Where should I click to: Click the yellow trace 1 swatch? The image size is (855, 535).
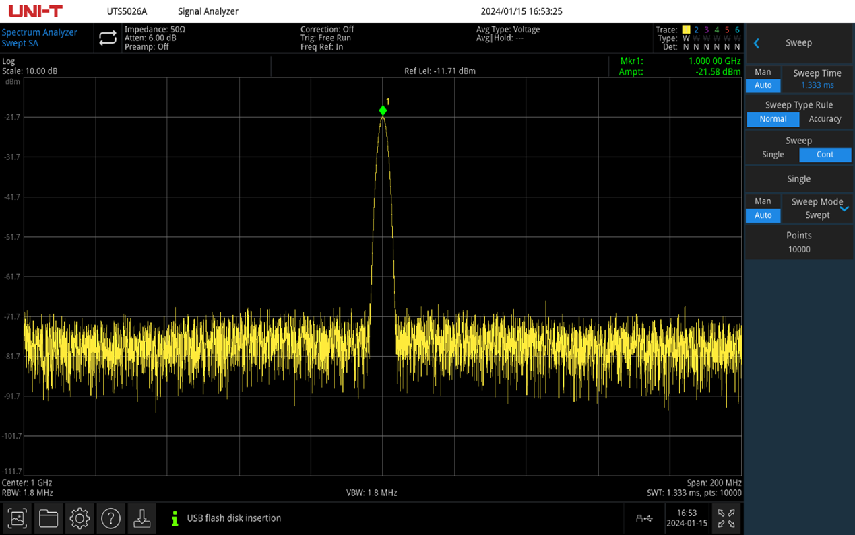pyautogui.click(x=686, y=30)
